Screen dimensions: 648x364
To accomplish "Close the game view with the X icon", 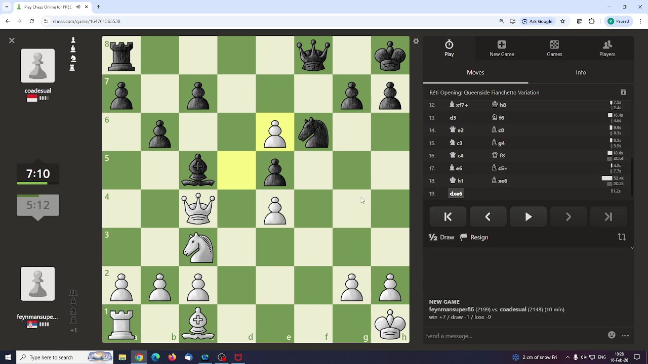I will click(12, 40).
